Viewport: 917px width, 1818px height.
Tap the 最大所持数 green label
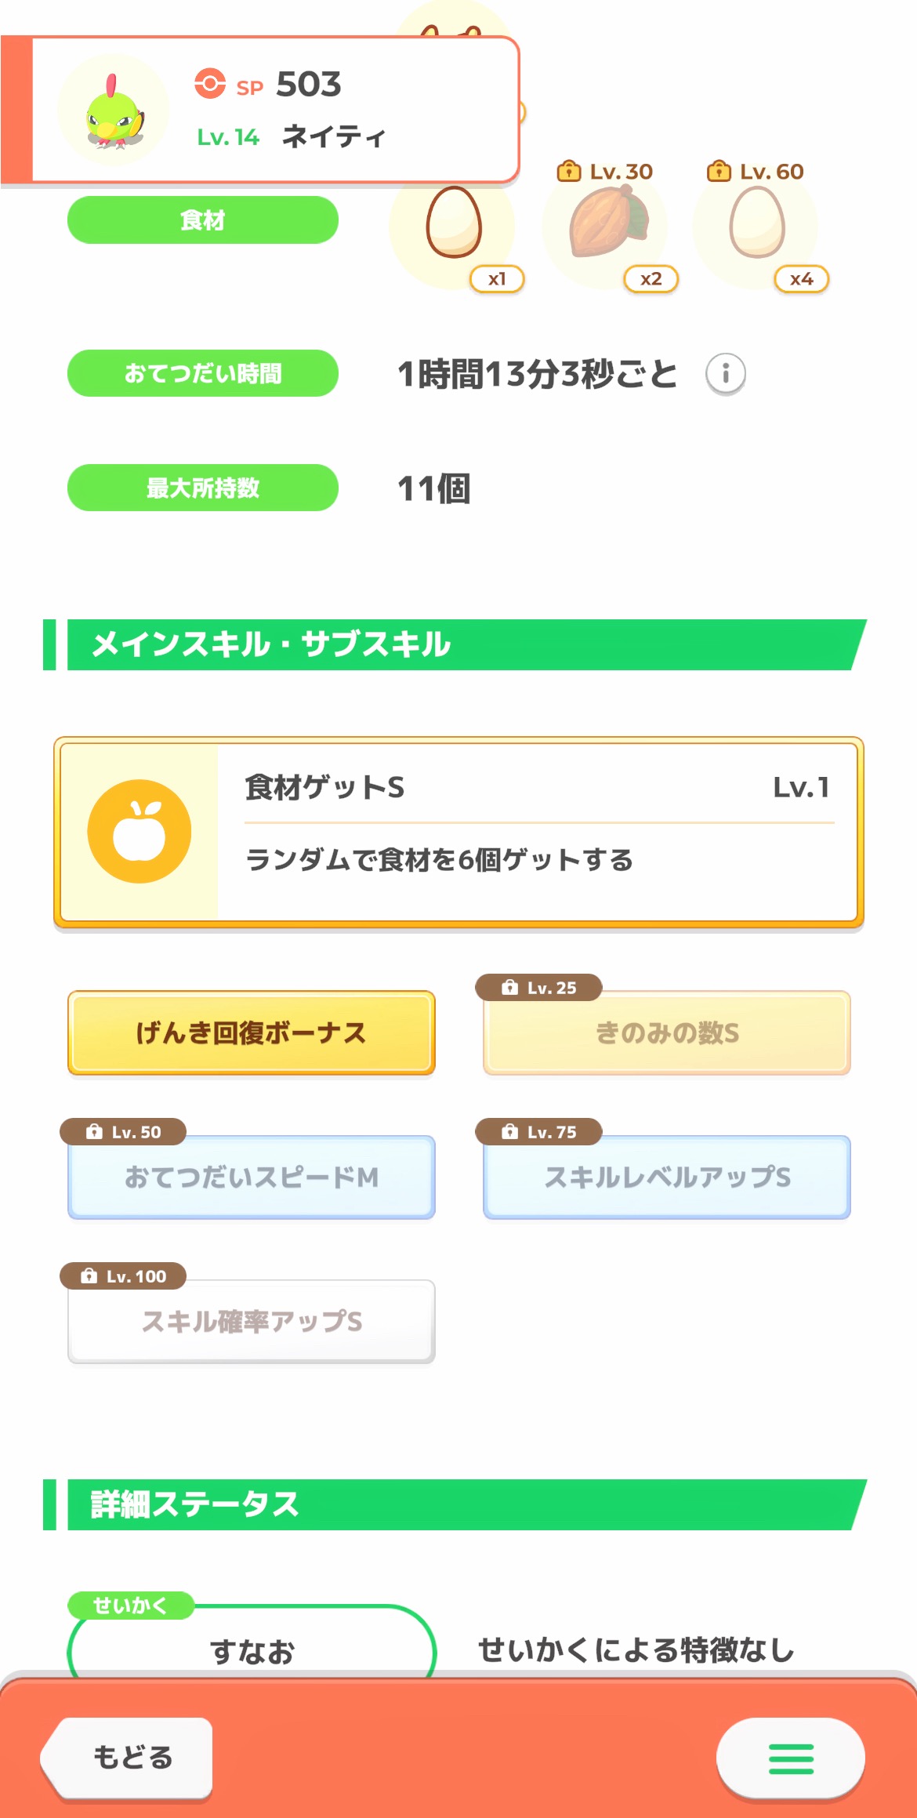(203, 488)
